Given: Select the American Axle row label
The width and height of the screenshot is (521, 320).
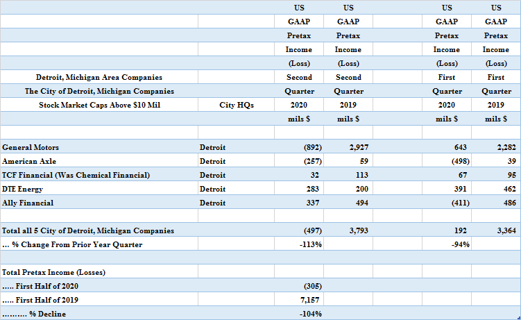Looking at the screenshot, I should coord(29,161).
